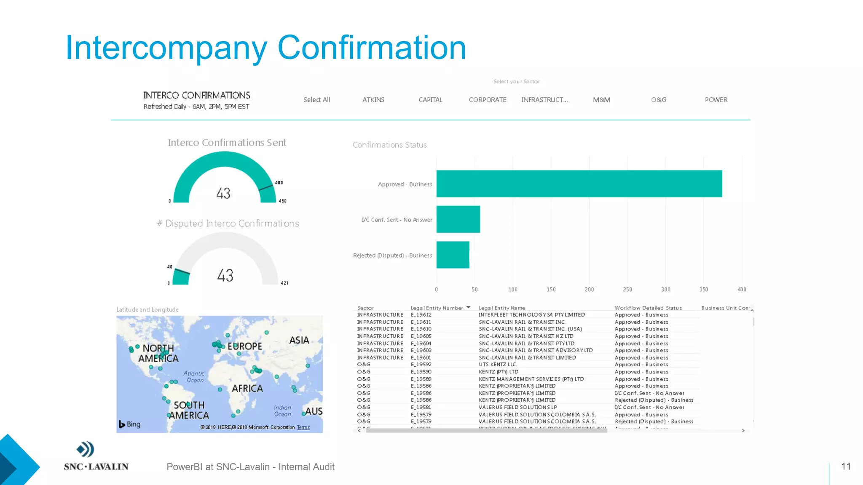The image size is (863, 485).
Task: Click the Sector column header
Action: [365, 308]
